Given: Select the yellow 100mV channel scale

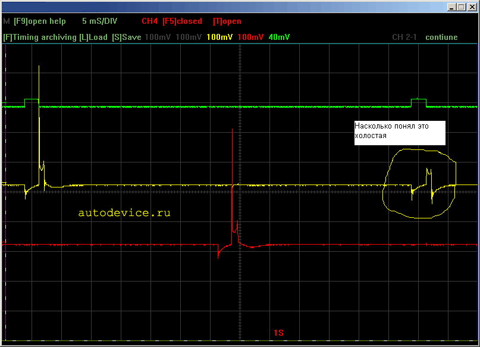Looking at the screenshot, I should pyautogui.click(x=219, y=37).
